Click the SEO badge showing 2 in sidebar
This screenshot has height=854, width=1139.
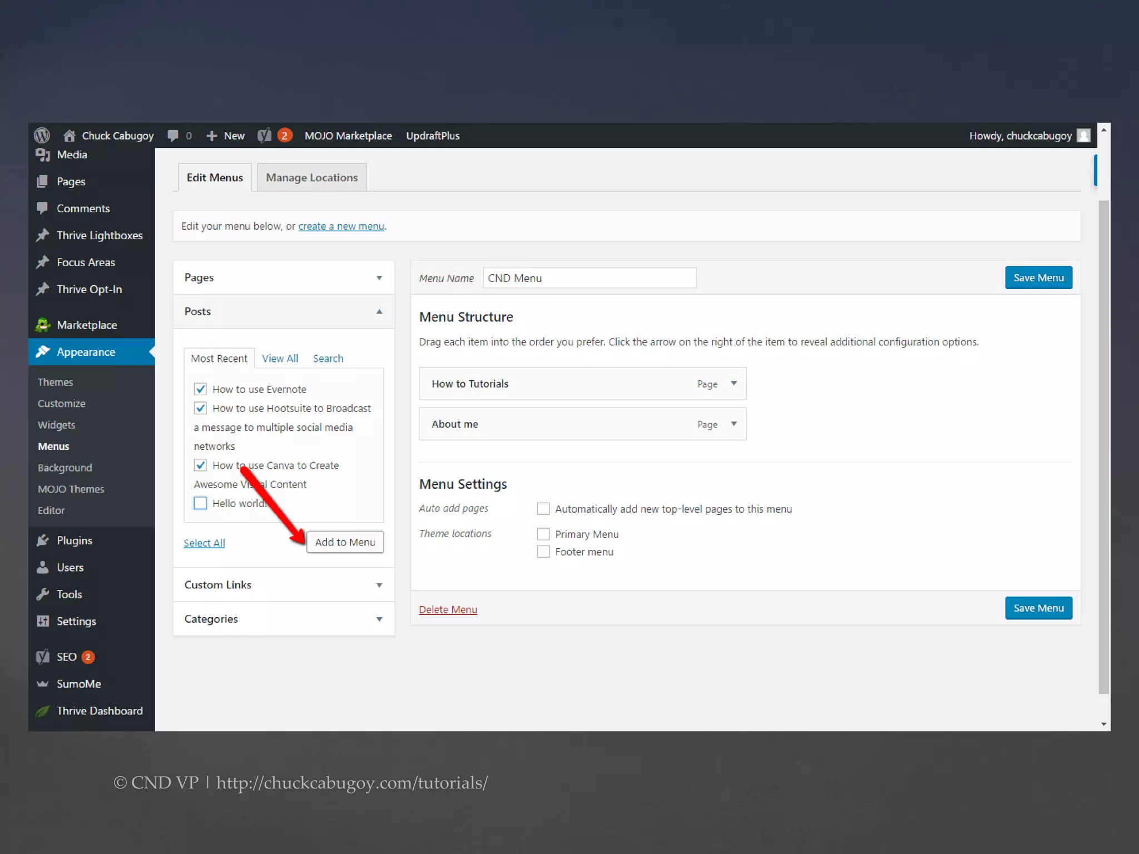pos(88,657)
